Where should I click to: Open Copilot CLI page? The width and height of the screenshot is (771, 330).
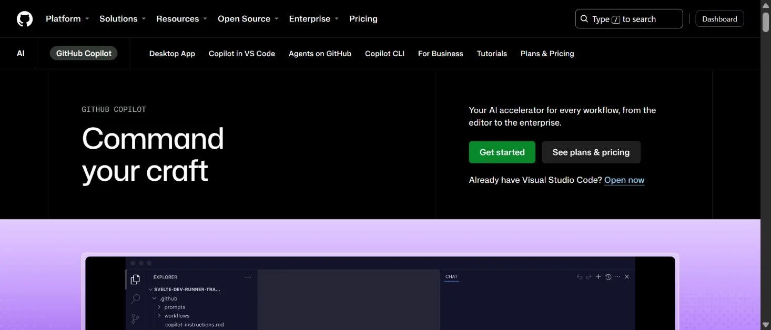point(384,54)
